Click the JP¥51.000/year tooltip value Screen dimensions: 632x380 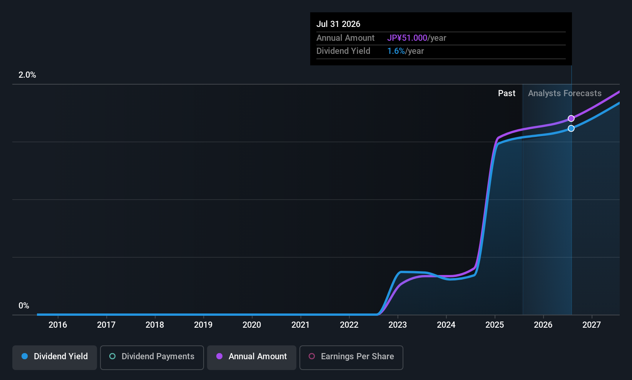417,38
